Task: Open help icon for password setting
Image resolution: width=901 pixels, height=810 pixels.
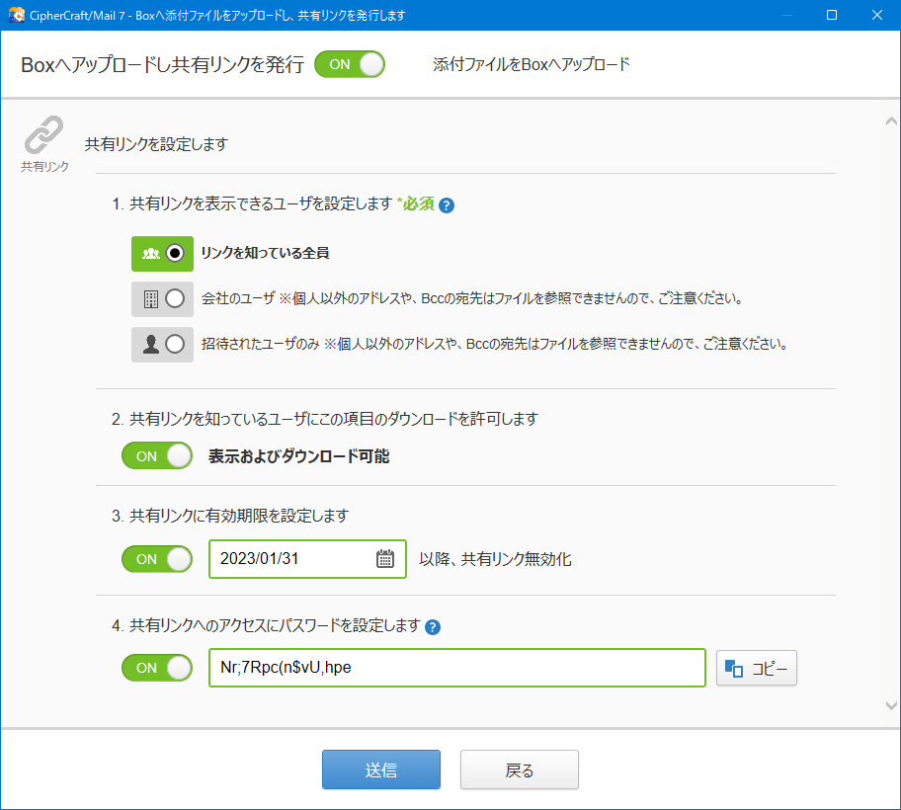Action: tap(433, 626)
